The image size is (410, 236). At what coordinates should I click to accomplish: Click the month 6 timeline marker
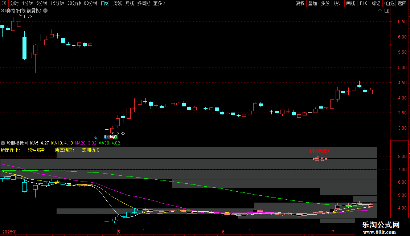(223, 232)
